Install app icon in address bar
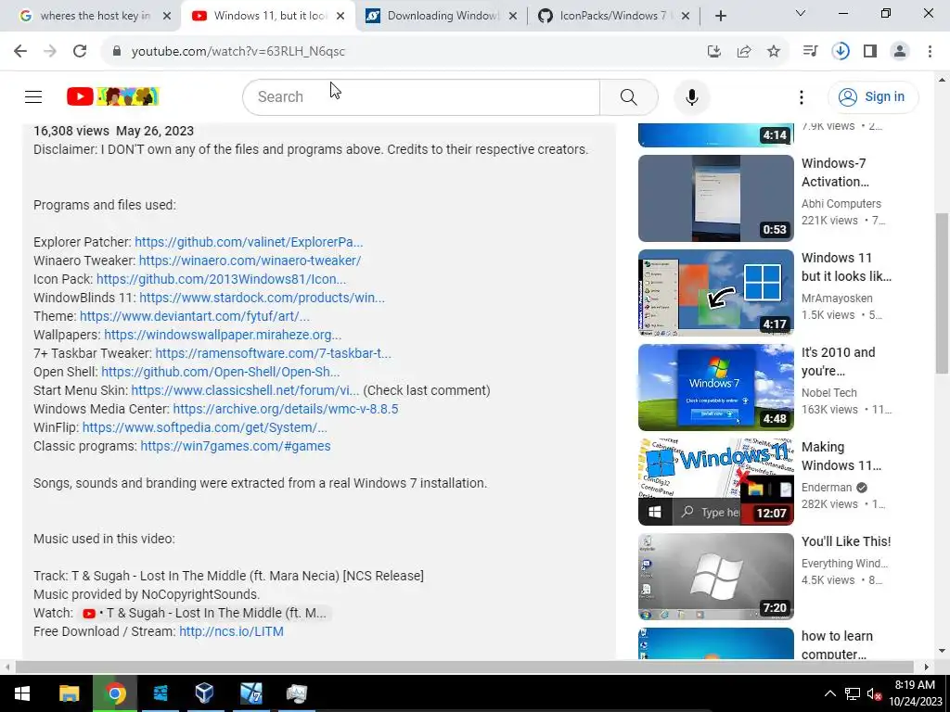950x712 pixels. 714,52
